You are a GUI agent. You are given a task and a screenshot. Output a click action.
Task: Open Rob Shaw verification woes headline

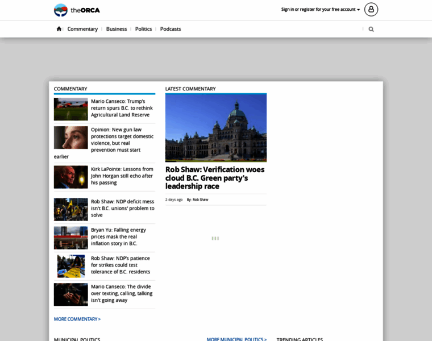(215, 177)
